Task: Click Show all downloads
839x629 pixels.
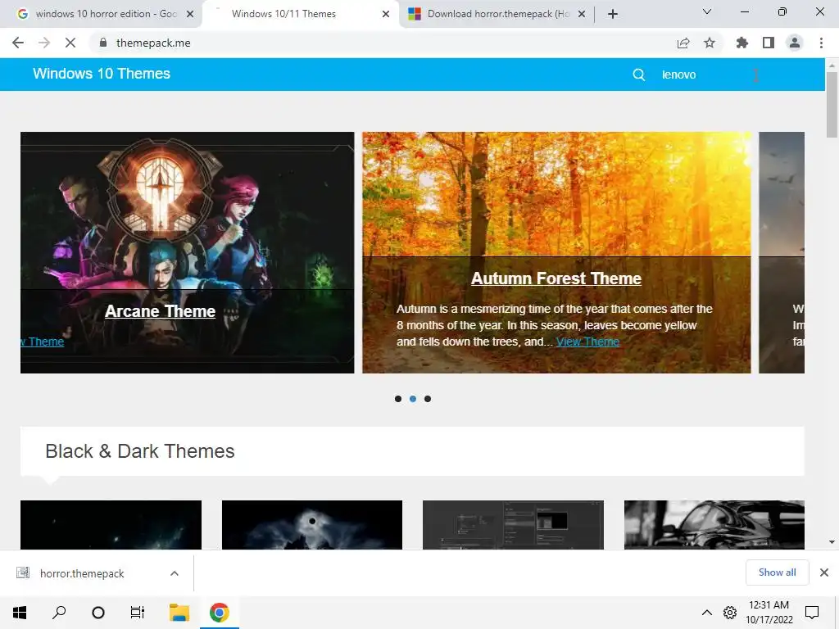Action: click(778, 572)
